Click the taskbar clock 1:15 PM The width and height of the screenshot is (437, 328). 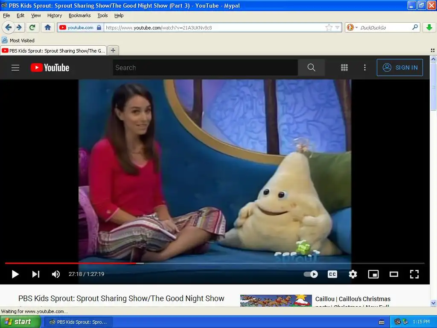point(421,322)
